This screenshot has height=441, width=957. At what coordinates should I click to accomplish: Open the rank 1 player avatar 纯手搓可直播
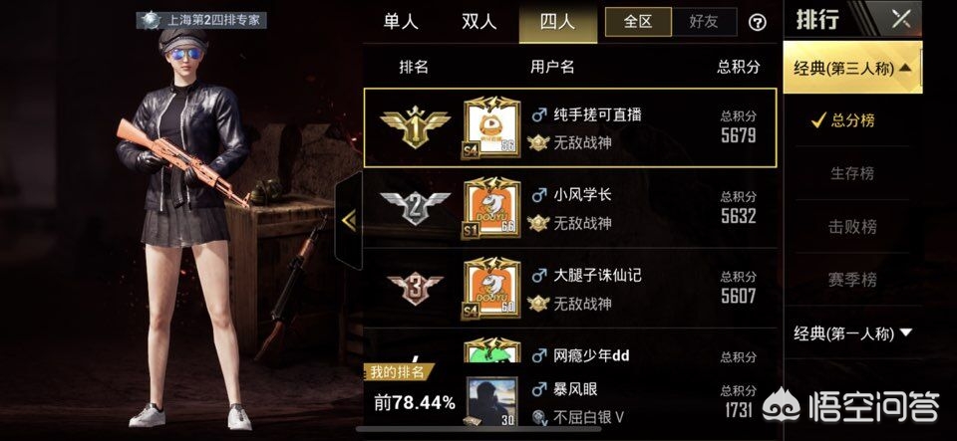point(491,127)
